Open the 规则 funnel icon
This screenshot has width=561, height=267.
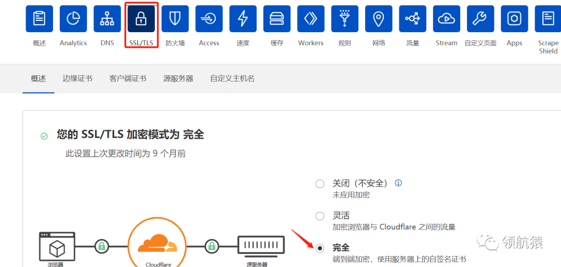pyautogui.click(x=345, y=19)
